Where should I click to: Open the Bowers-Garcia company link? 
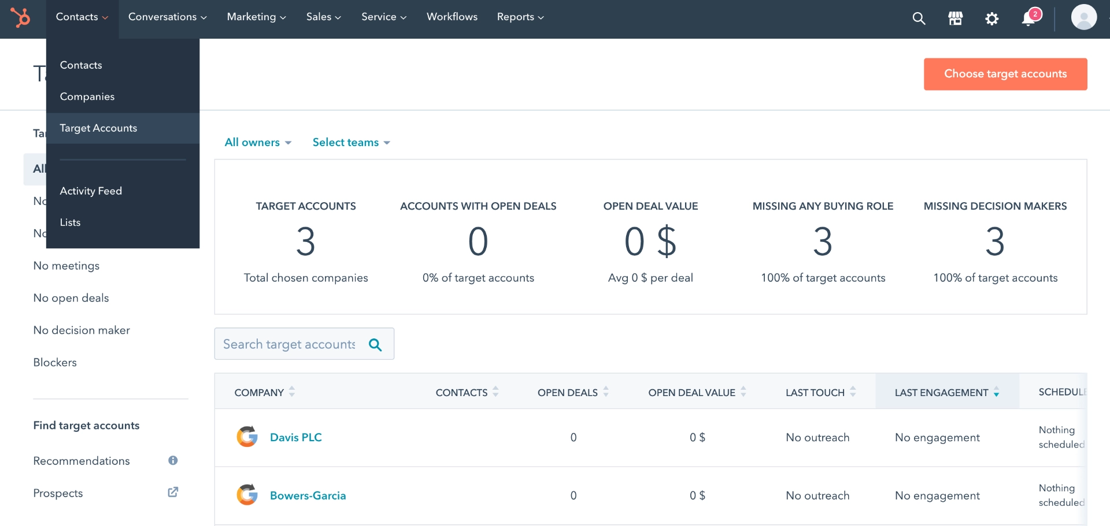pos(308,495)
